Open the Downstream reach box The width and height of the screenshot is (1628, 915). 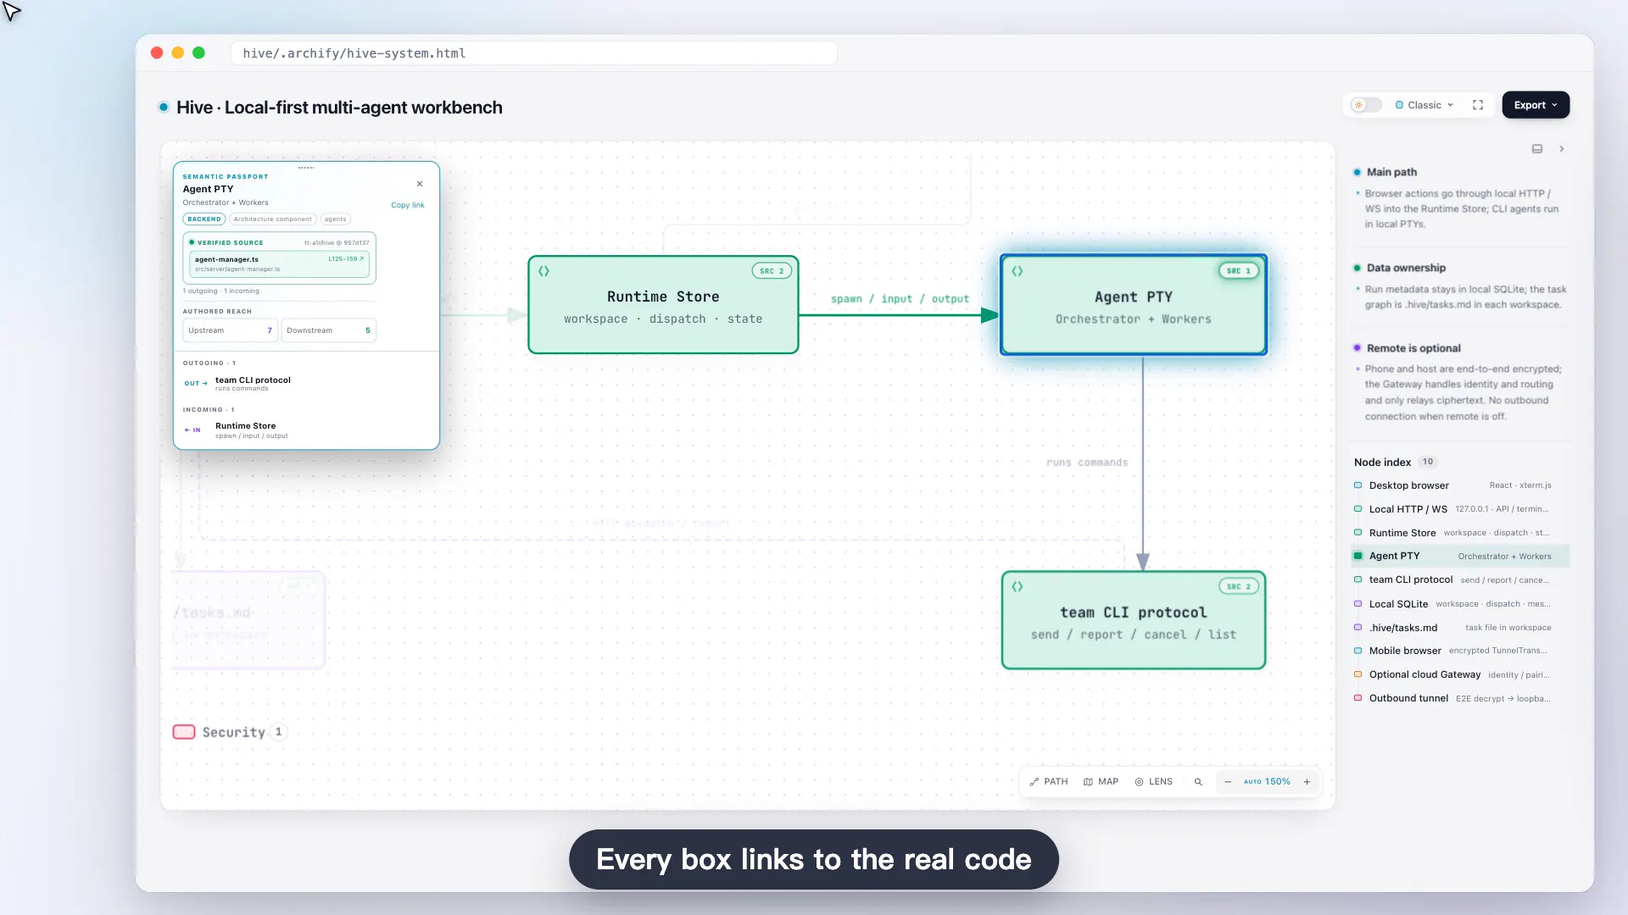pyautogui.click(x=328, y=330)
